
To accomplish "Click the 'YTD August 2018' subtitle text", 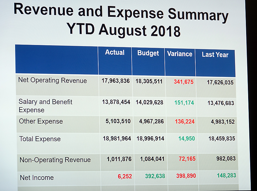I will click(123, 30).
